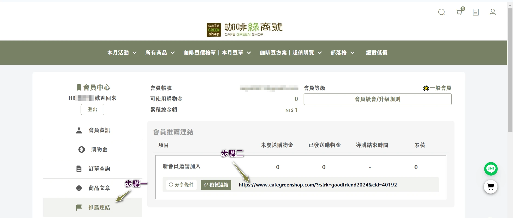Expand the 本月活動 dropdown

(122, 53)
